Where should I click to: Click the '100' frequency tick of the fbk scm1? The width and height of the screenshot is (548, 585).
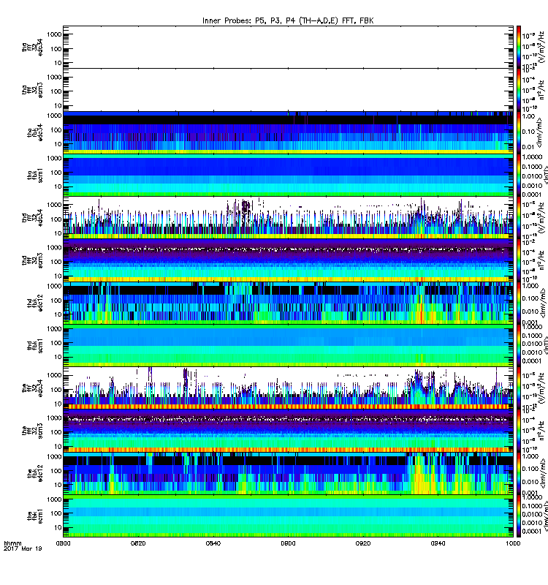pos(56,513)
